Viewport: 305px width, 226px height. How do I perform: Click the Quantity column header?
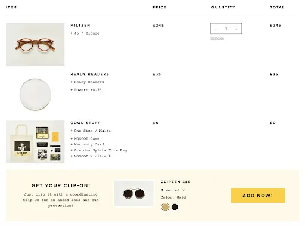point(223,7)
